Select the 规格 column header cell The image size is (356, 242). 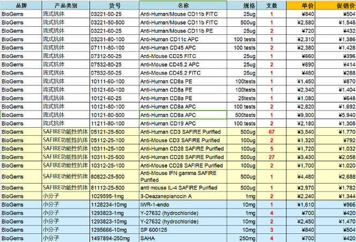242,5
